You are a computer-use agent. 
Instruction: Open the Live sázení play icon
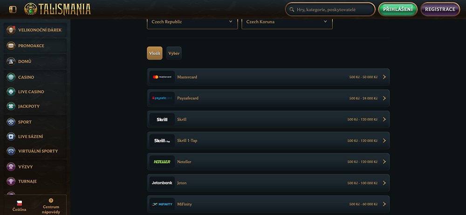coord(11,137)
